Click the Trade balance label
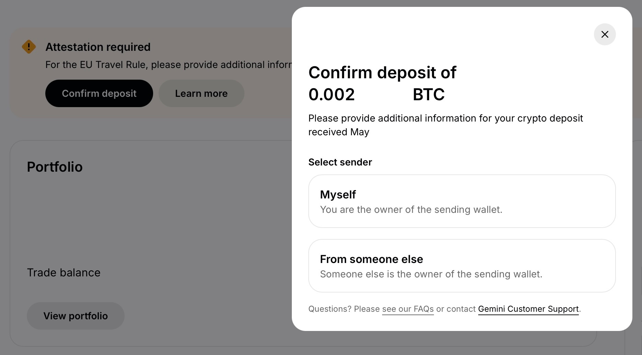 (64, 273)
